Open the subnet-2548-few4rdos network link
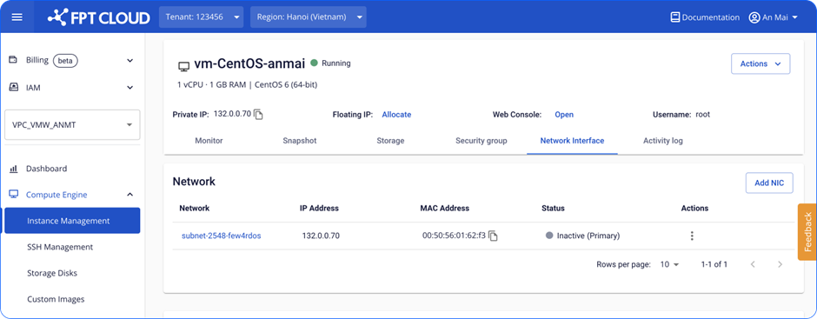Screen dimensions: 817x319 coord(222,236)
